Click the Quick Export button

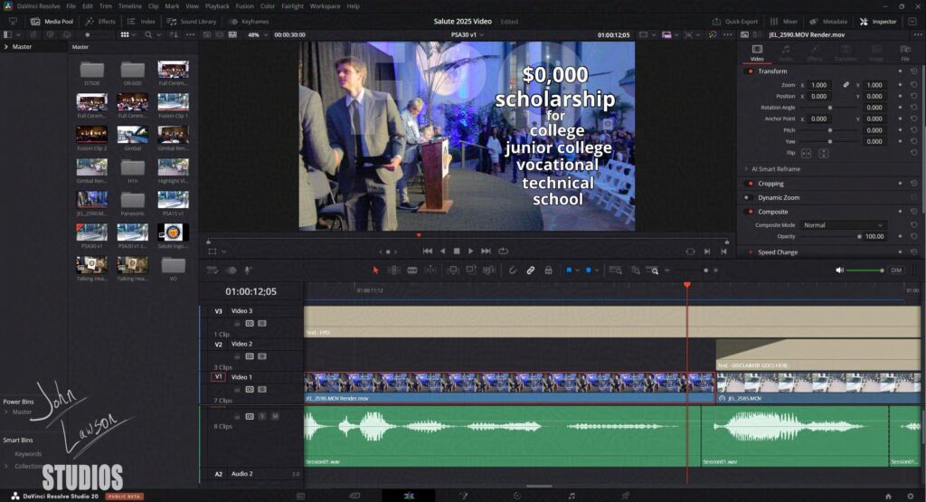click(735, 22)
